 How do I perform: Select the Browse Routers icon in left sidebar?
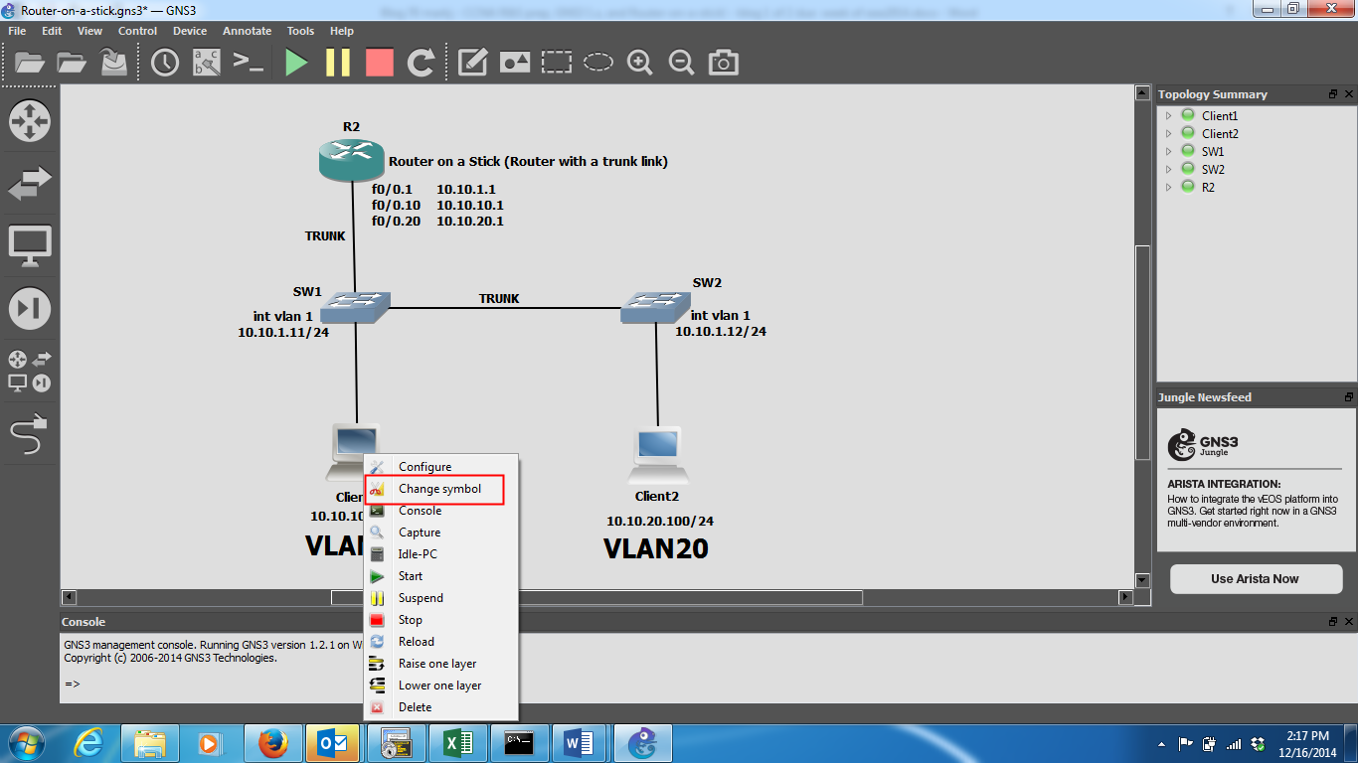(x=30, y=121)
